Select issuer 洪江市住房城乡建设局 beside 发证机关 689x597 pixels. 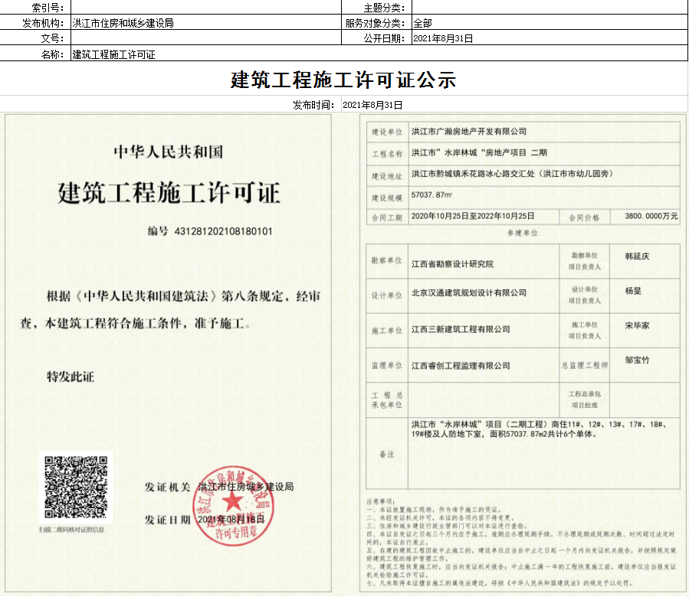[x=245, y=486]
